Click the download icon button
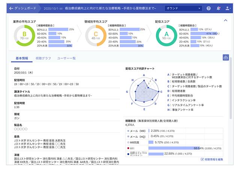The width and height of the screenshot is (240, 169). 226,57
